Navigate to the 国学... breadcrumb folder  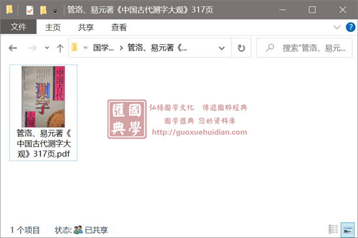(103, 48)
